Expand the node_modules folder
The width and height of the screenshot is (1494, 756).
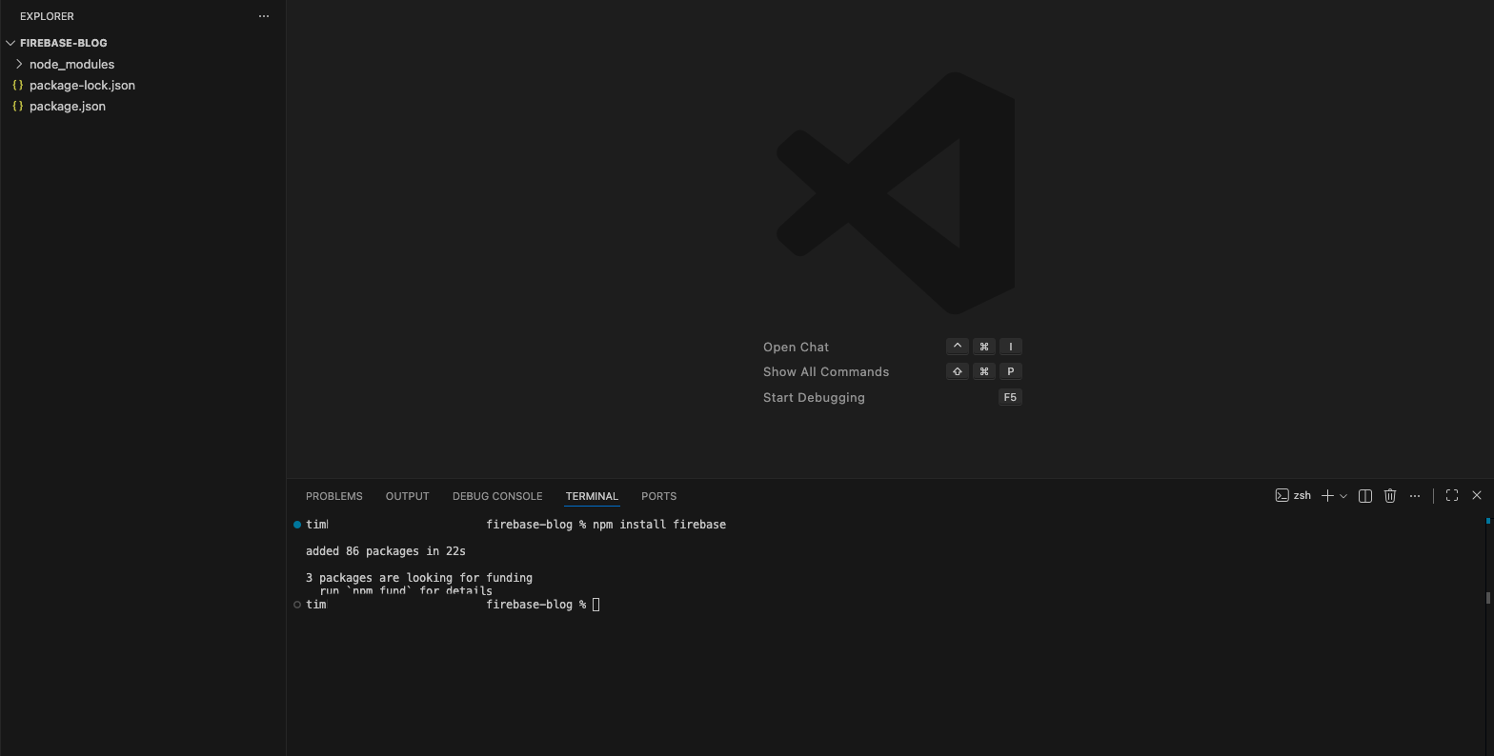click(x=19, y=64)
